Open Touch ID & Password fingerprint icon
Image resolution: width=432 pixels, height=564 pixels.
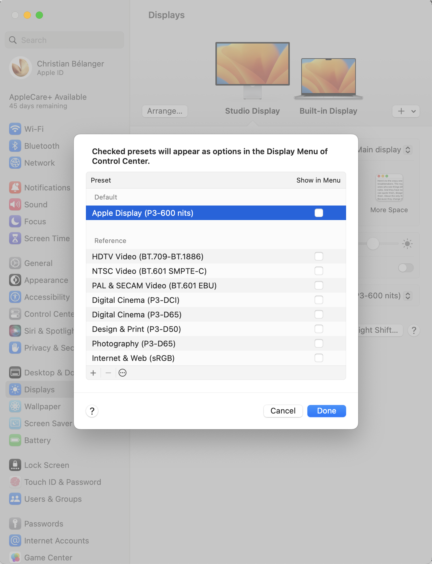pyautogui.click(x=15, y=482)
